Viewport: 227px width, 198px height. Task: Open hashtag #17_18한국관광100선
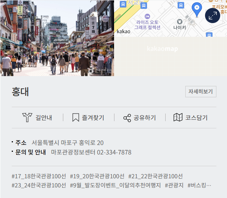coord(39,176)
